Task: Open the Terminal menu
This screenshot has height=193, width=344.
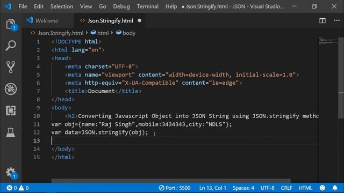Action: pos(148,6)
